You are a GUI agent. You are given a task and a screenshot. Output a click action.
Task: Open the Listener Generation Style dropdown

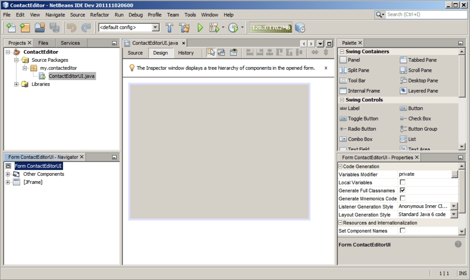pyautogui.click(x=454, y=207)
